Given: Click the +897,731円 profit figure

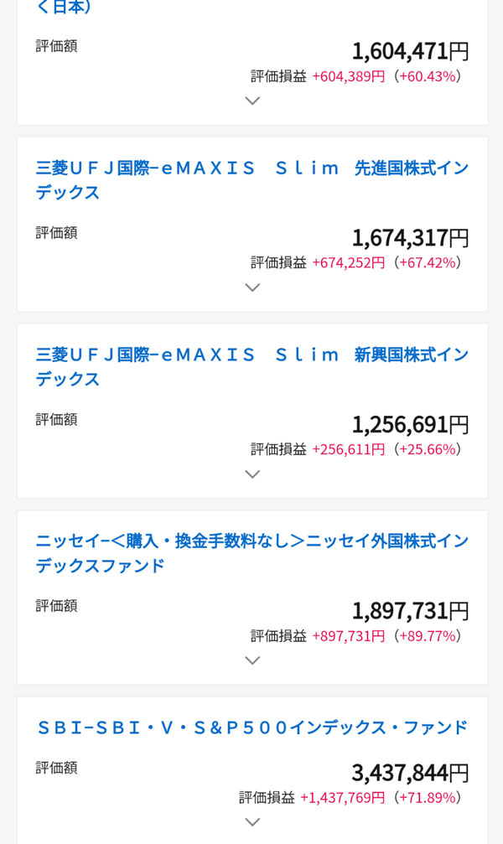Looking at the screenshot, I should [x=348, y=636].
